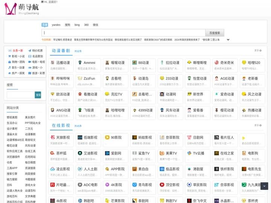Viewport: 271px width, 203px height.
Task: Open the PPT网站大全 category link
Action: click(33, 123)
